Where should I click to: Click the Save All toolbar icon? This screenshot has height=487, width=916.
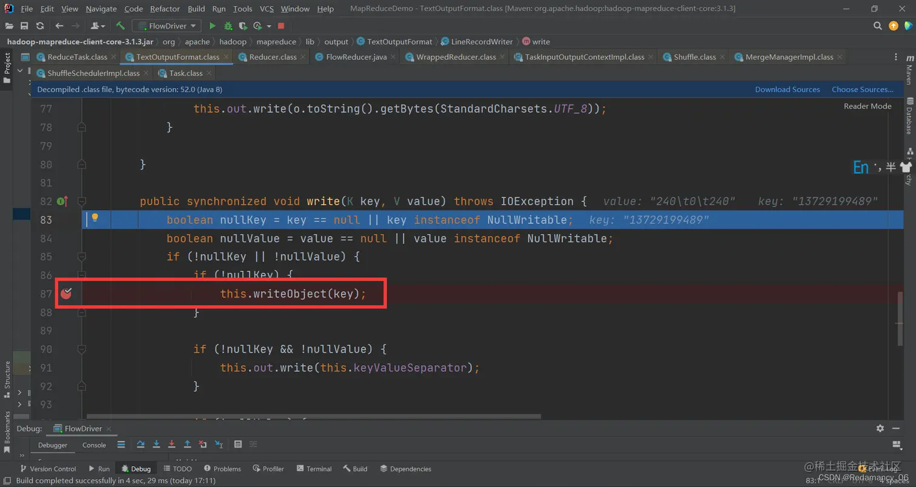[x=24, y=26]
